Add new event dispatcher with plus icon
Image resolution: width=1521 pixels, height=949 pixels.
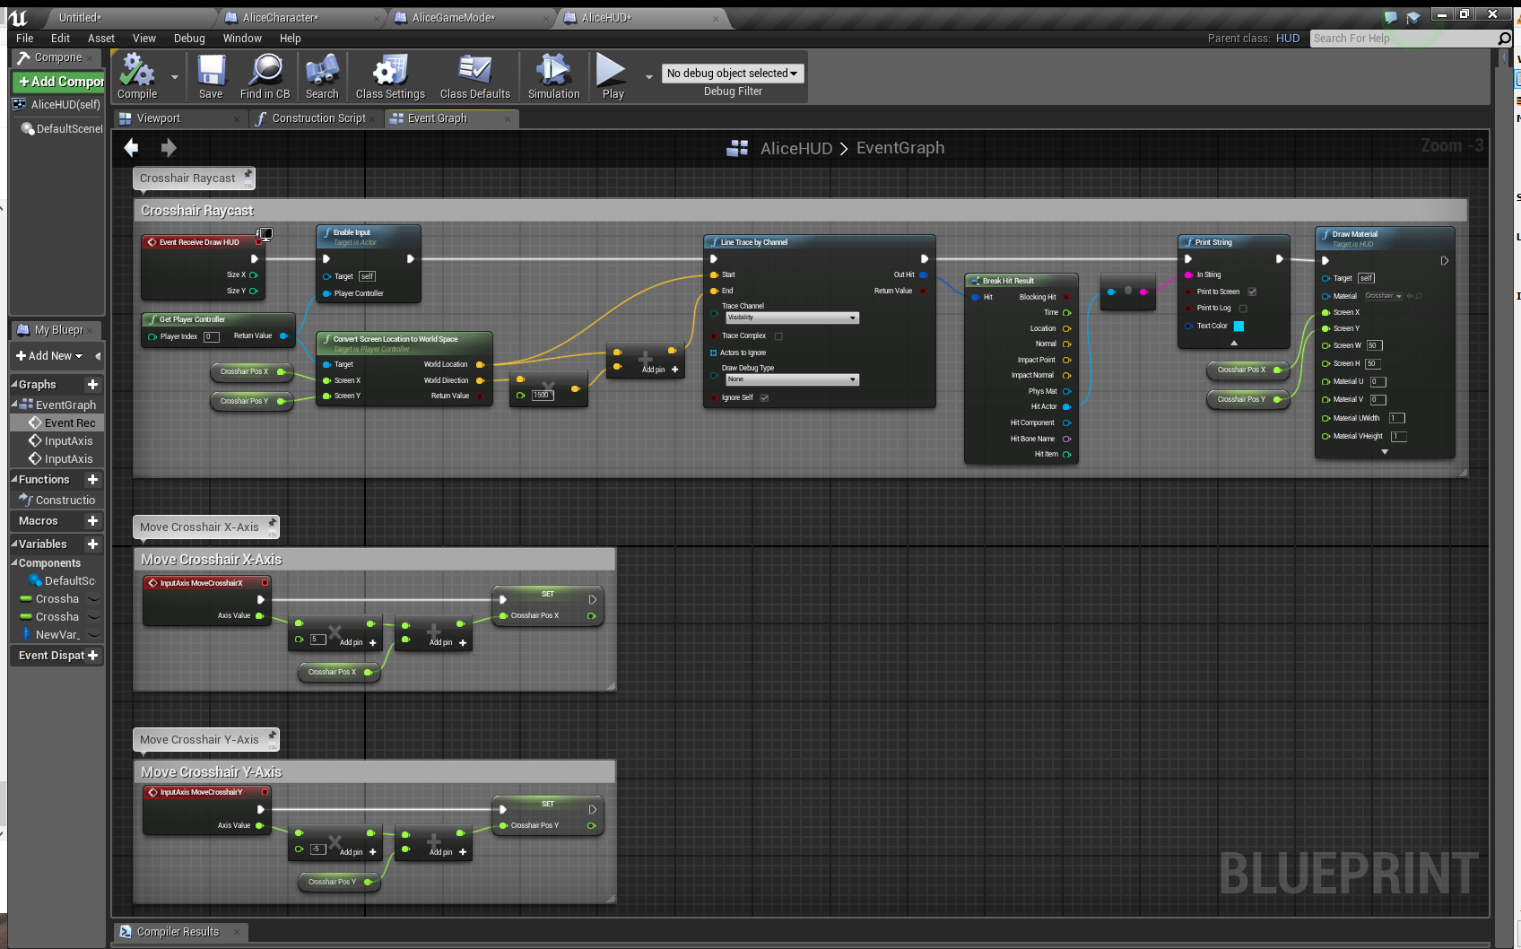click(x=92, y=656)
